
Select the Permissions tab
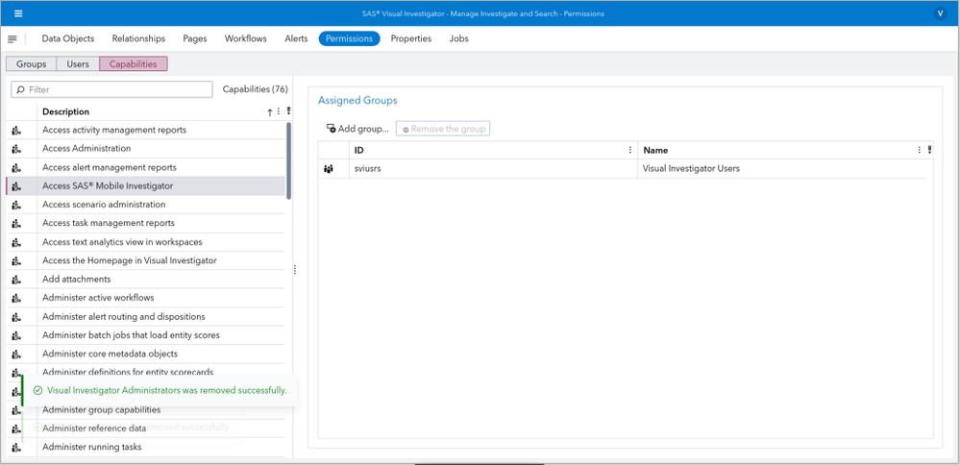[349, 38]
